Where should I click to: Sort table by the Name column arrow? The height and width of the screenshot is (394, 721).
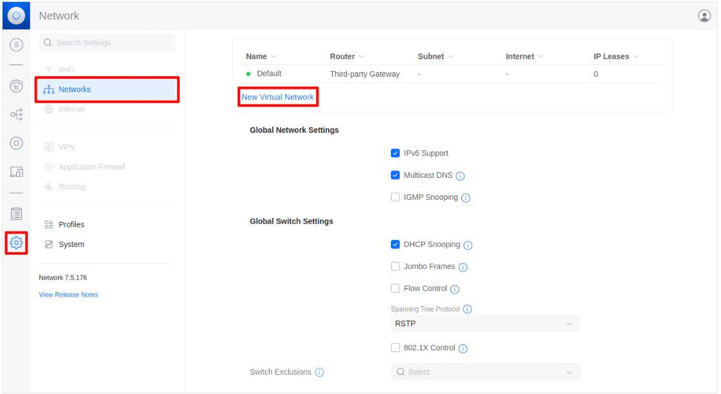273,56
